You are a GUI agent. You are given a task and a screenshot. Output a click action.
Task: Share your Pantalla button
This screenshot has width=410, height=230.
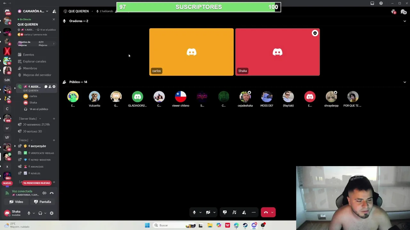[43, 202]
